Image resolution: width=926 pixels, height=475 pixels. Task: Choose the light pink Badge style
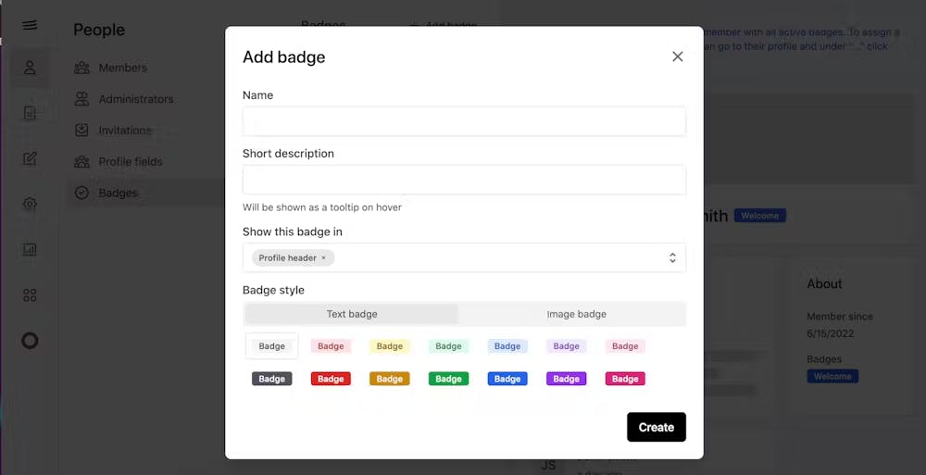[625, 346]
